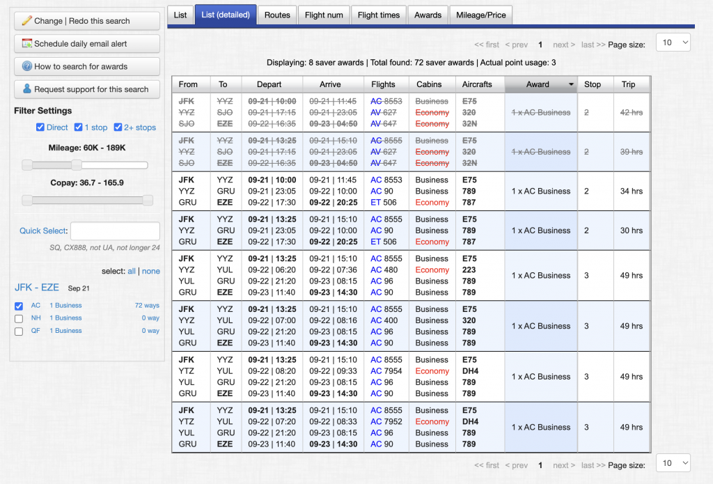Open flight ET 506 in 30 hrs itinerary
Image resolution: width=713 pixels, height=484 pixels.
384,242
